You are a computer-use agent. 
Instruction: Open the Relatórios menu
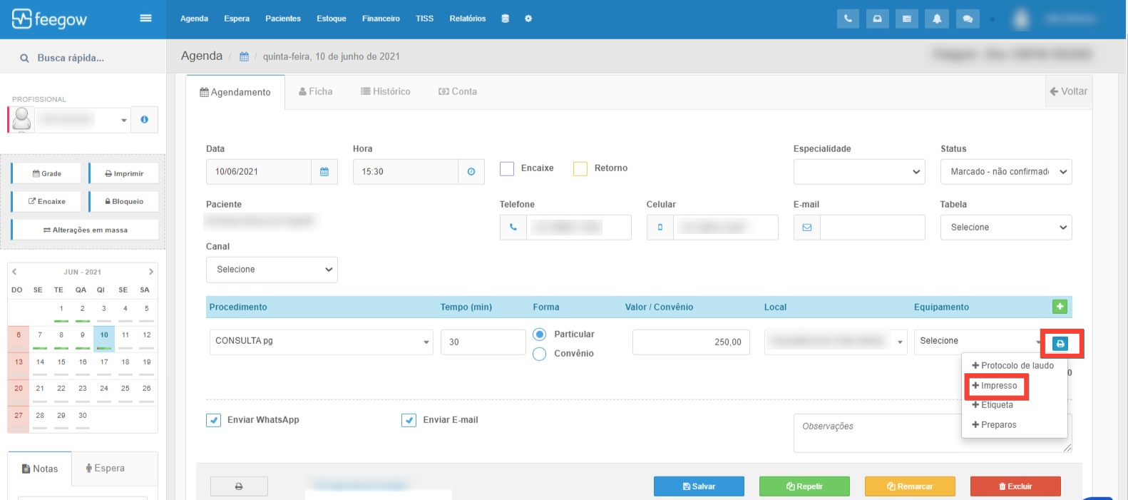tap(468, 19)
